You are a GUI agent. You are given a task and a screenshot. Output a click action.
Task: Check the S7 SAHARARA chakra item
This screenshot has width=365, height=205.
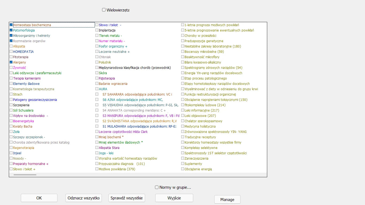[97, 94]
